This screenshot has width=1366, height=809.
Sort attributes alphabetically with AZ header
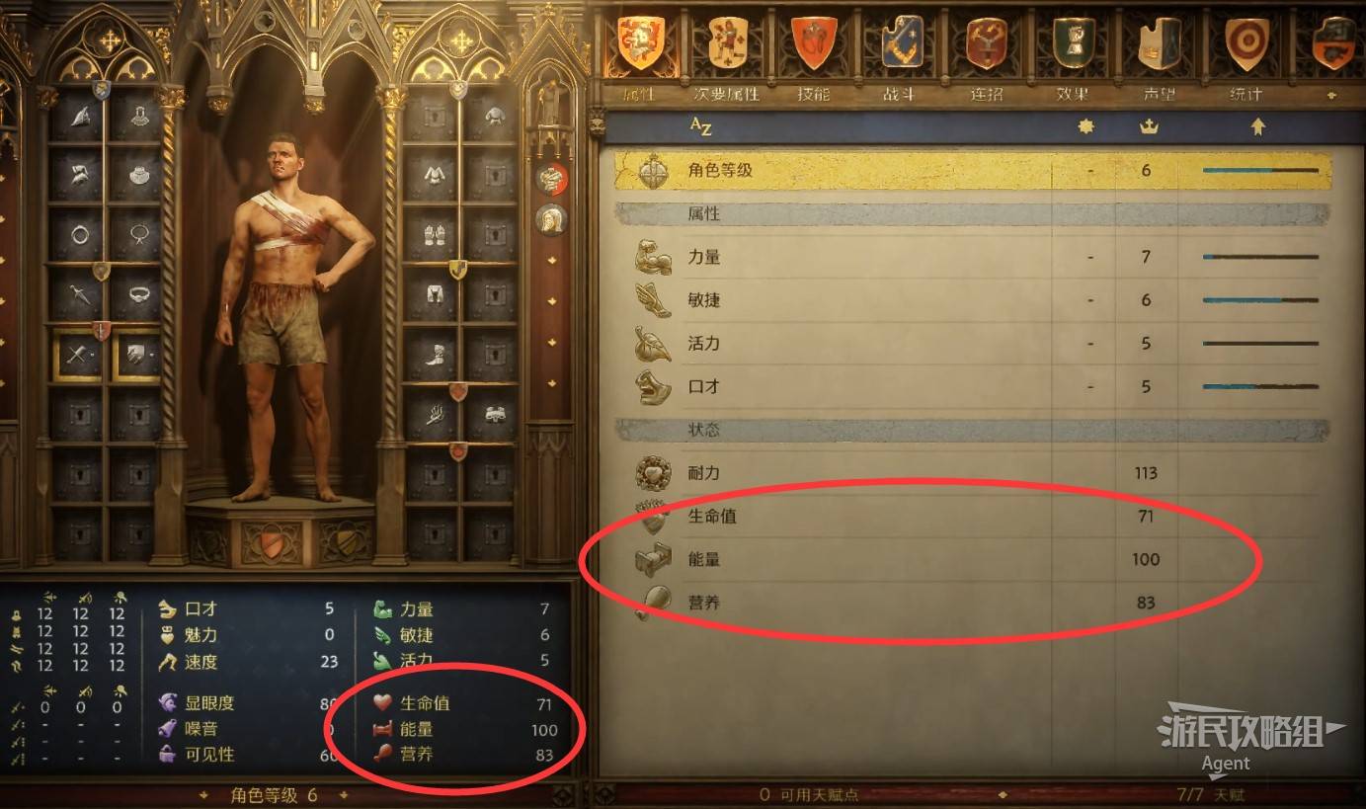click(x=701, y=126)
